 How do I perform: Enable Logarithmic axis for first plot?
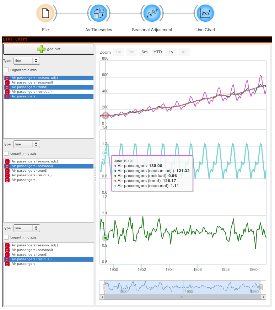pyautogui.click(x=6, y=70)
